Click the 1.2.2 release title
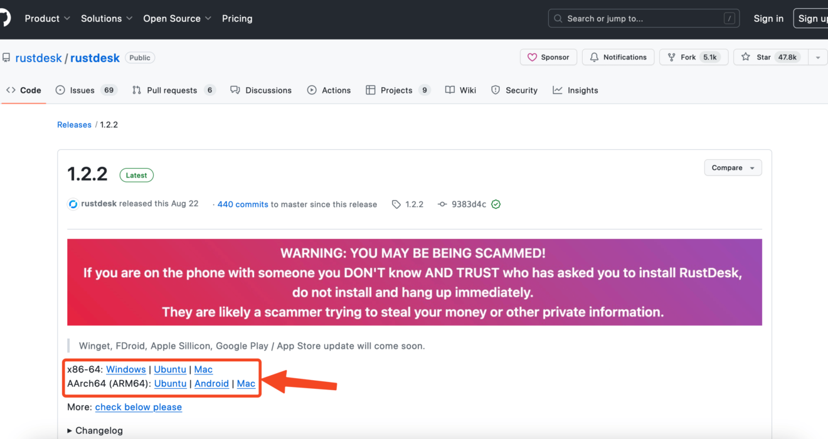The height and width of the screenshot is (439, 828). [88, 174]
